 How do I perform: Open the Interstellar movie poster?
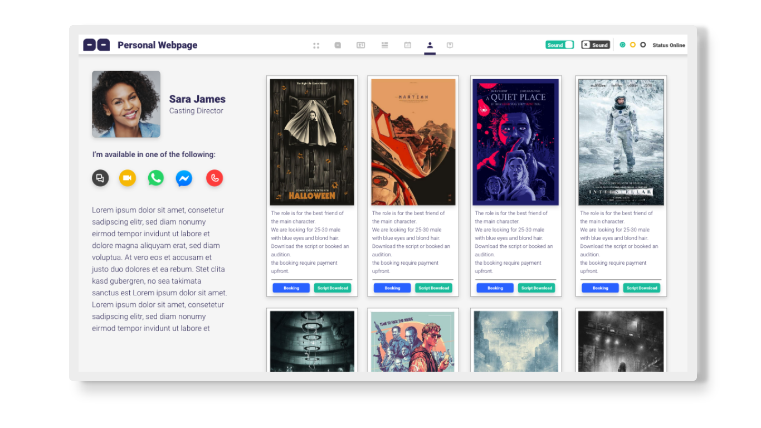tap(621, 142)
